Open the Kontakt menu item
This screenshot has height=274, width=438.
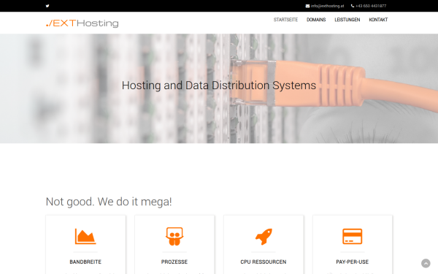tap(378, 20)
